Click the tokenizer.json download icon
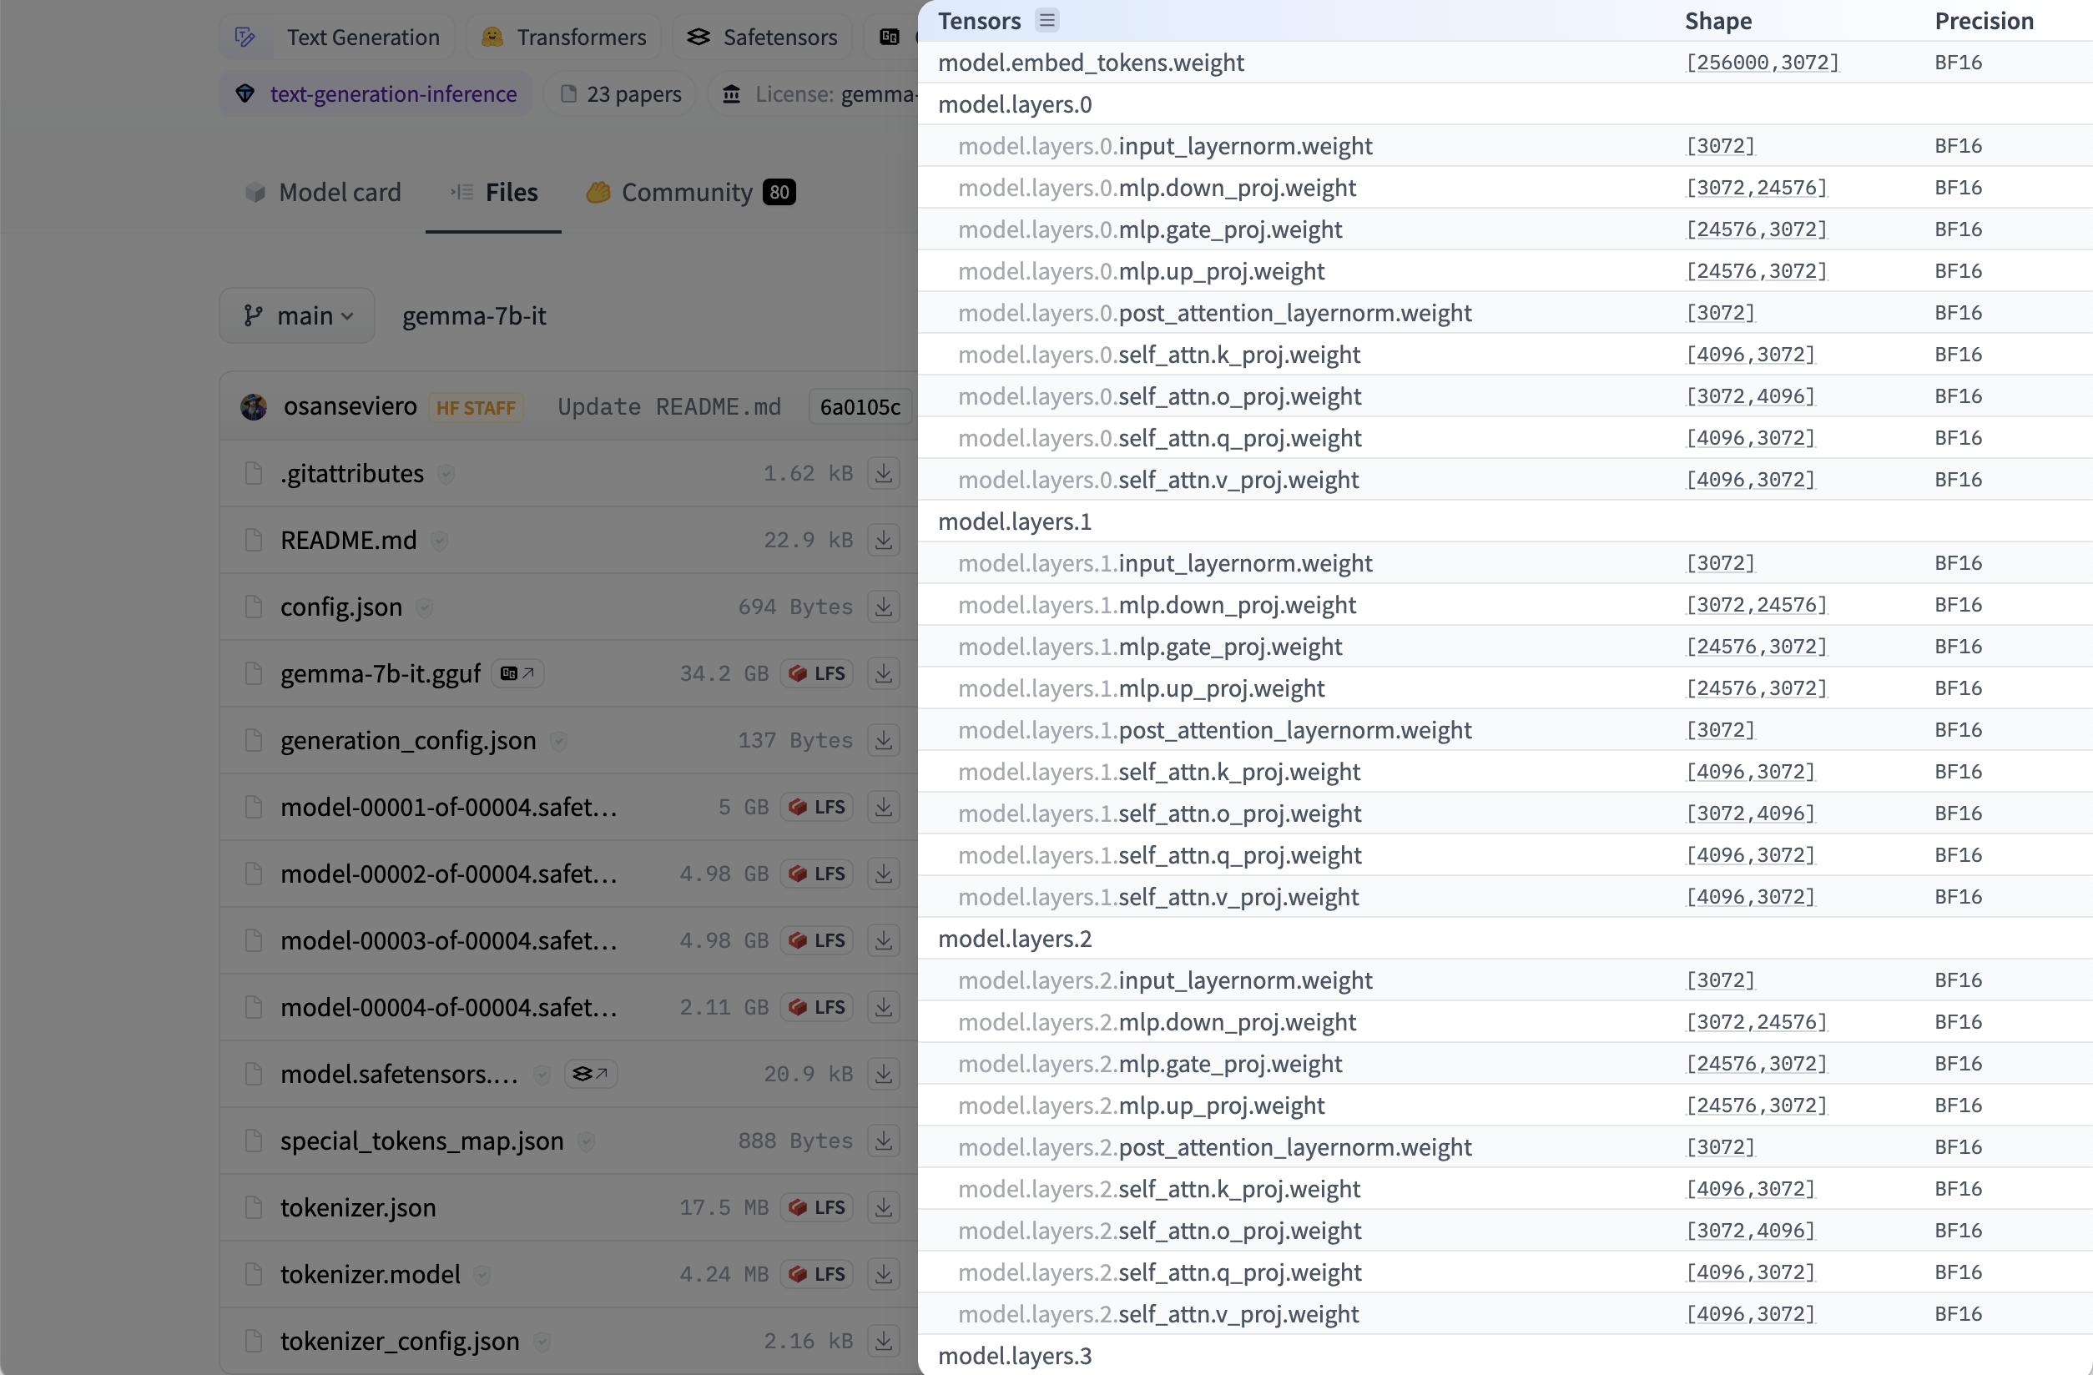Image resolution: width=2093 pixels, height=1375 pixels. (x=883, y=1208)
